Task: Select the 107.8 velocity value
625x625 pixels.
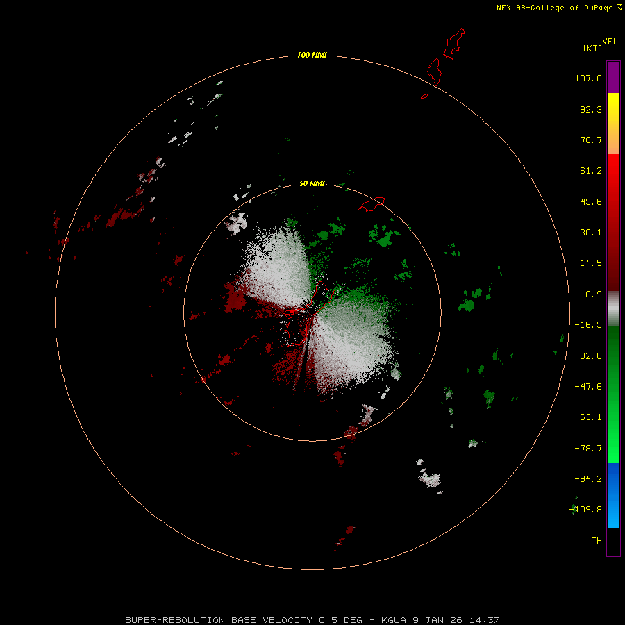Action: [588, 78]
